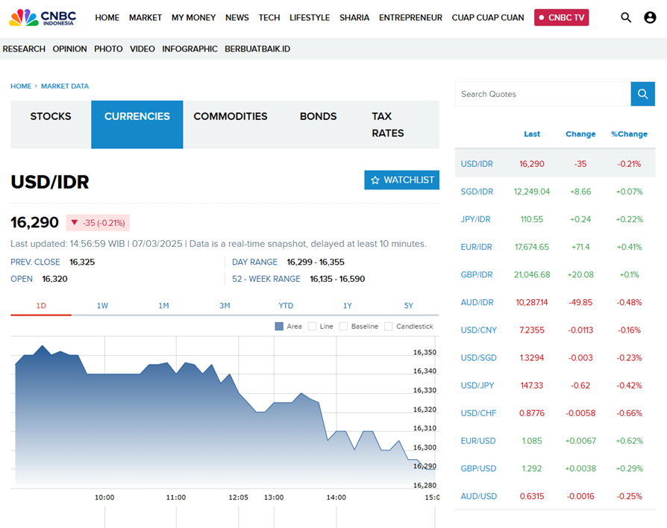Switch to the Commodities tab

[x=230, y=116]
